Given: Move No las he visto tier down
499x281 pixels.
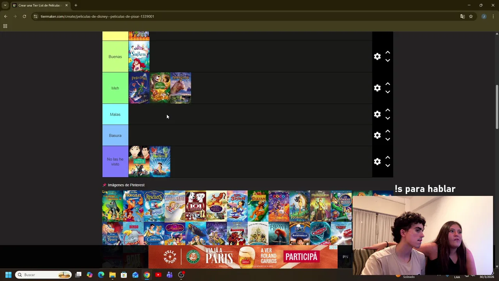Looking at the screenshot, I should 388,165.
